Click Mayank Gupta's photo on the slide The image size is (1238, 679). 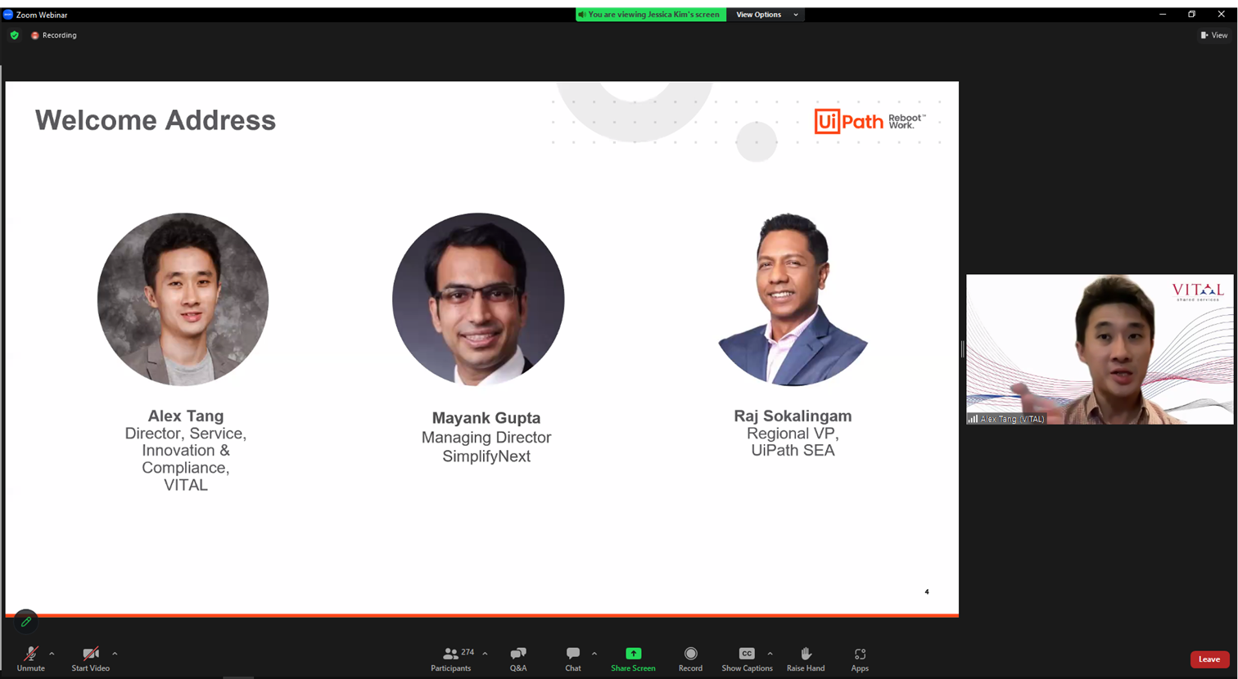pos(478,299)
